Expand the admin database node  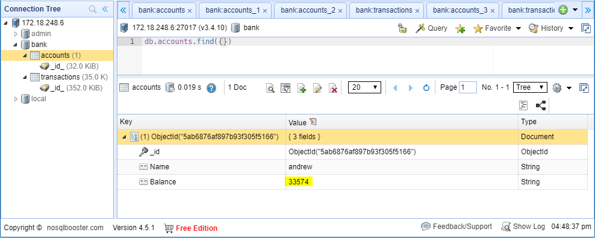[16, 34]
